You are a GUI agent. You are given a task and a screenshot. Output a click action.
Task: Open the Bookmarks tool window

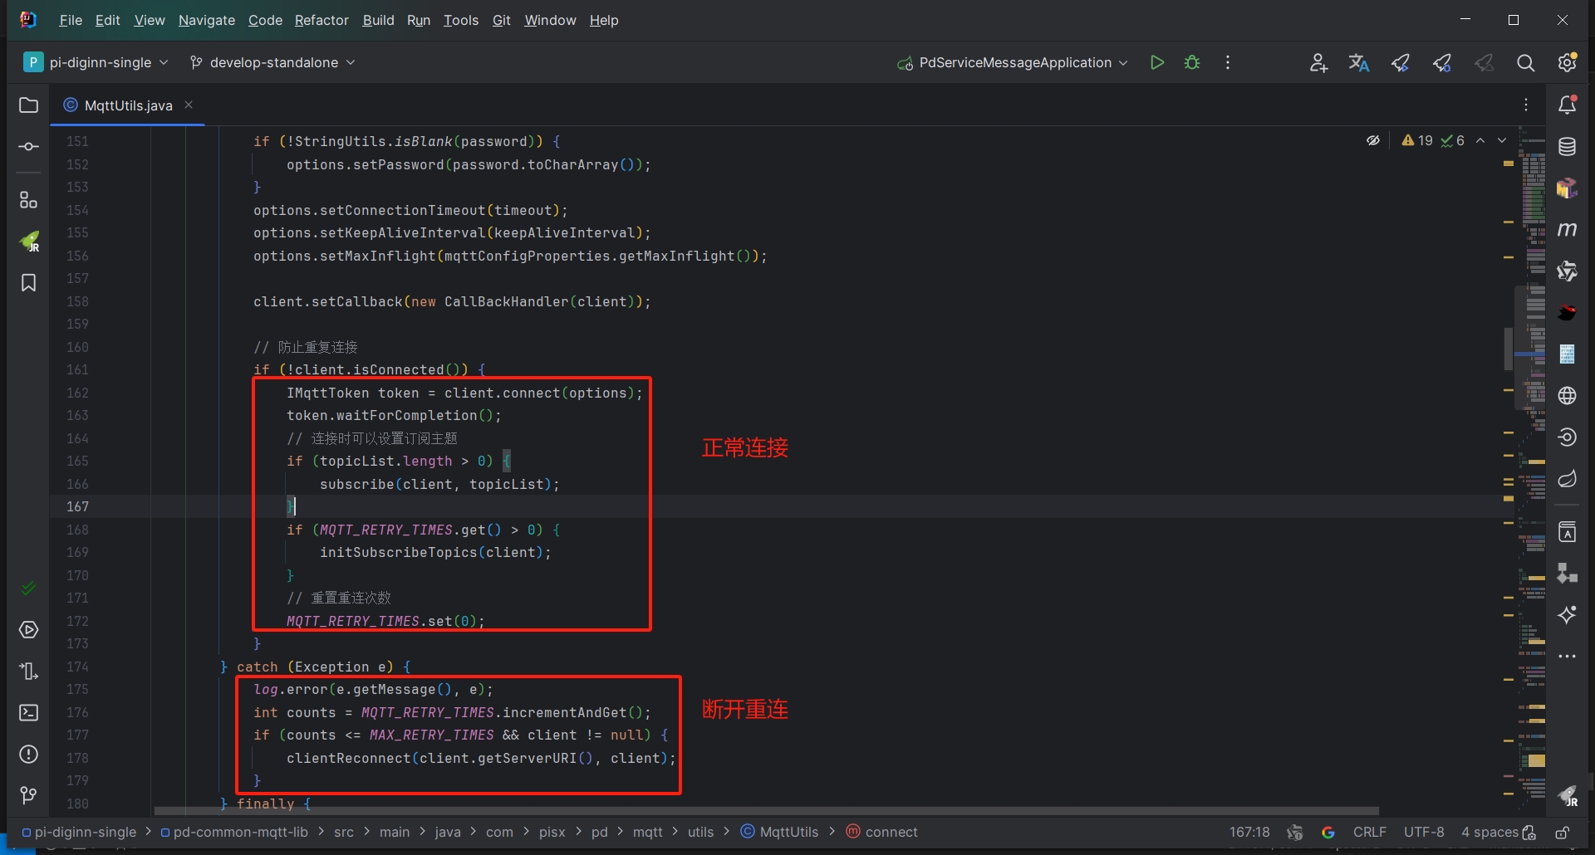[x=28, y=283]
